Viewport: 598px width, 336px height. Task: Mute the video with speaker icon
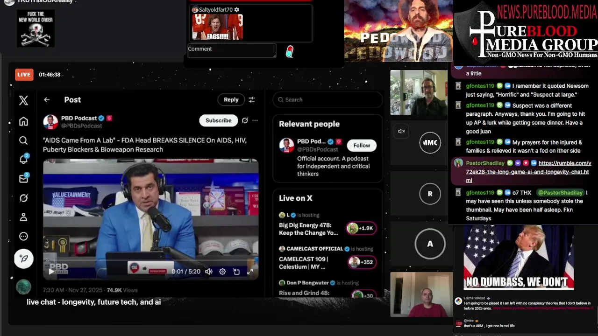[209, 271]
